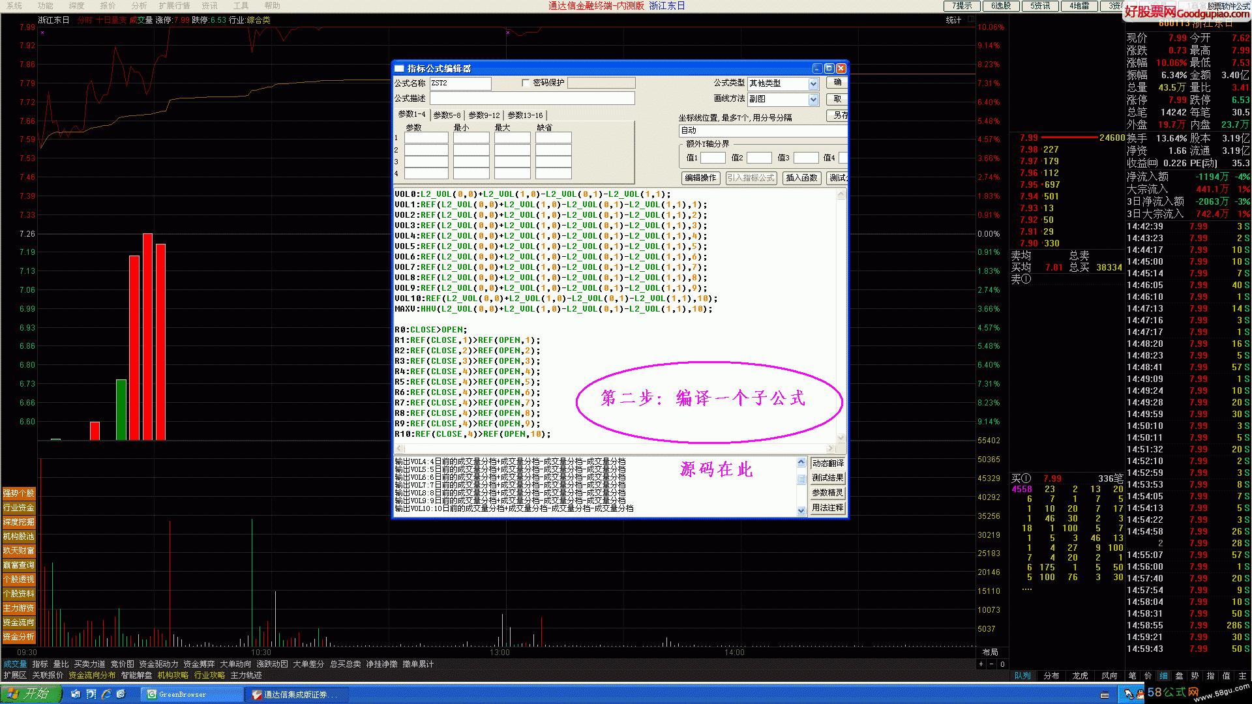Select the 主力轨迹 bottom tab
Image resolution: width=1252 pixels, height=704 pixels.
[246, 675]
